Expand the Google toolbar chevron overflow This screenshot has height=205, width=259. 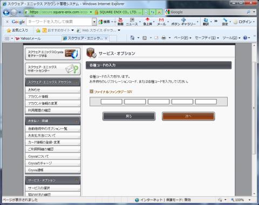(x=216, y=21)
